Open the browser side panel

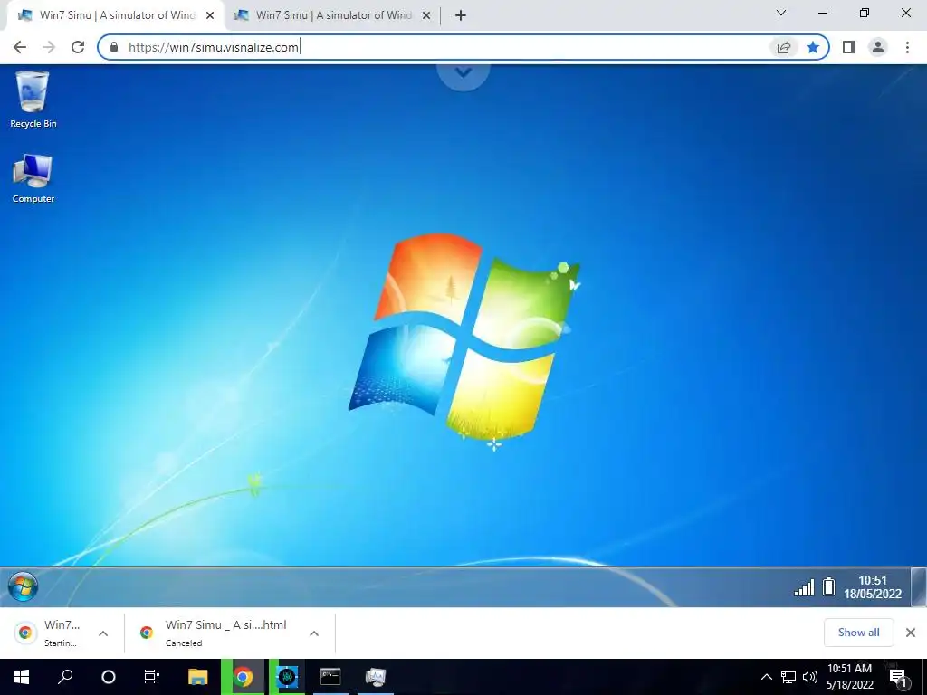click(x=849, y=47)
